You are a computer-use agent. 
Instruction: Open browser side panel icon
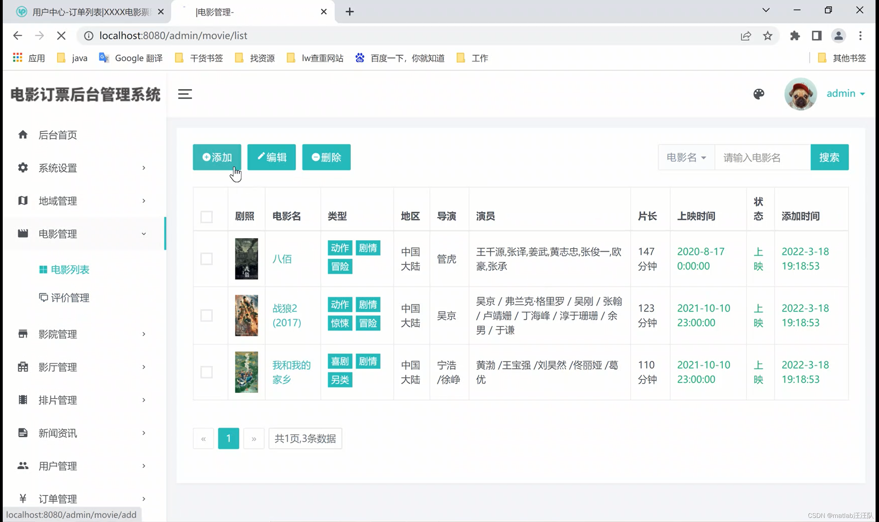point(817,35)
